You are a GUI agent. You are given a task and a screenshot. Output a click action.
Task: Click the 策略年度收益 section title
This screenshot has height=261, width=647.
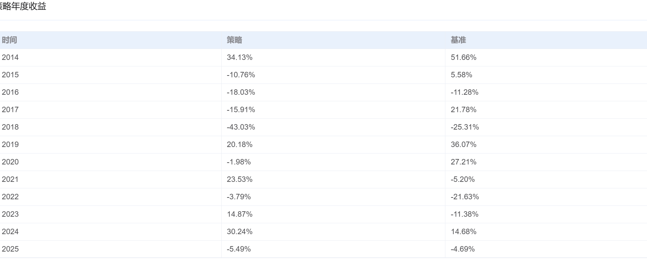tap(23, 7)
